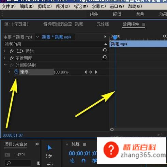Open the 编辑 menu in menu bar
167x167 pixels.
tap(27, 6)
